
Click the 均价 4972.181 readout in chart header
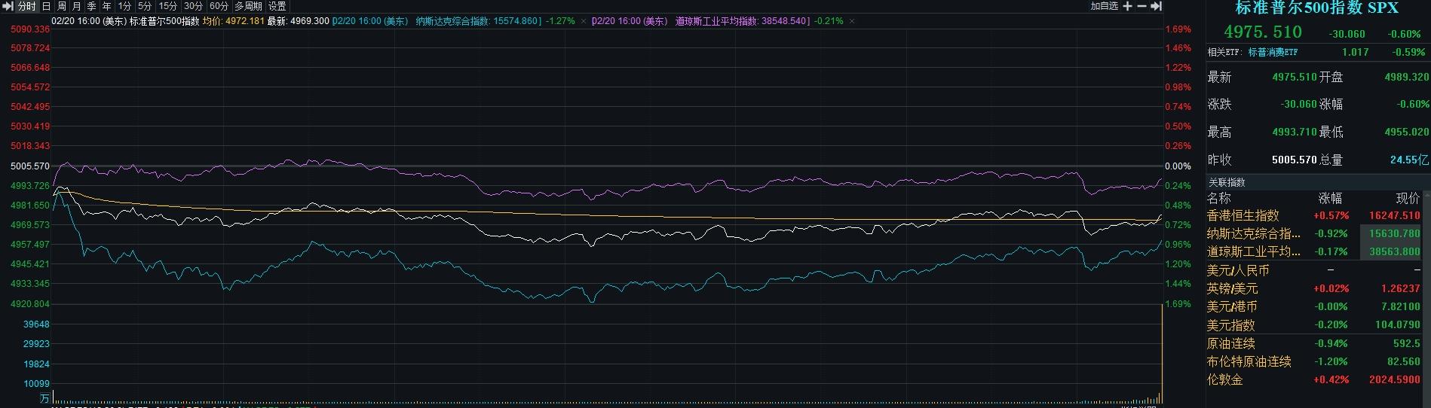[x=234, y=21]
